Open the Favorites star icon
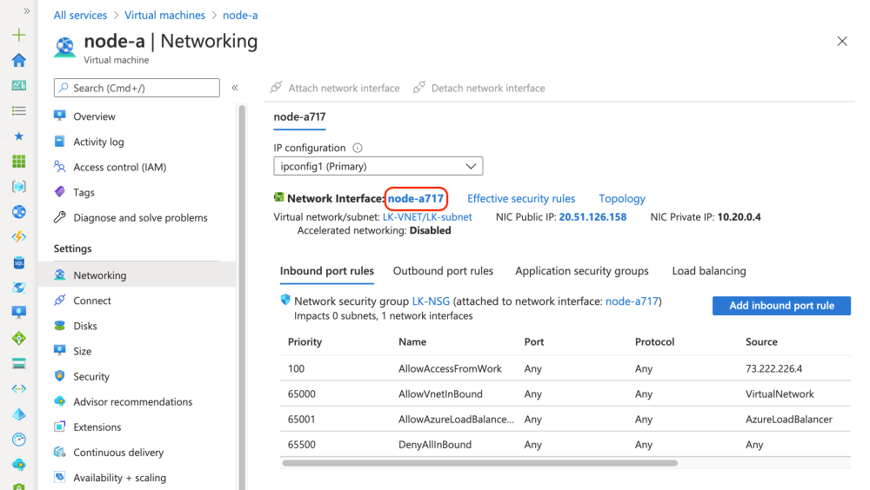 point(19,136)
